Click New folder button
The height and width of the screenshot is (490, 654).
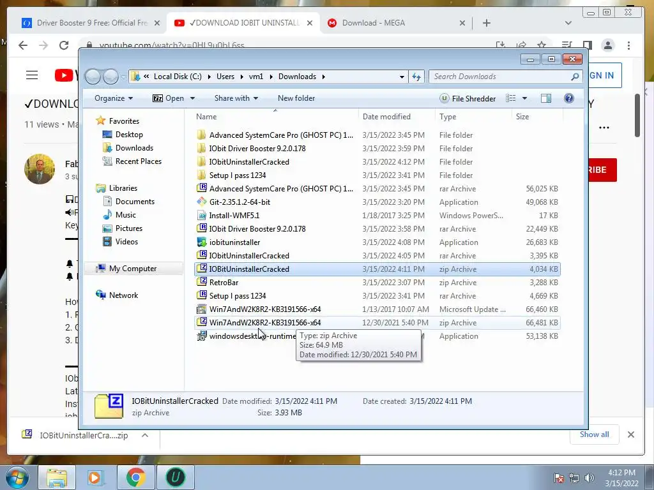296,98
